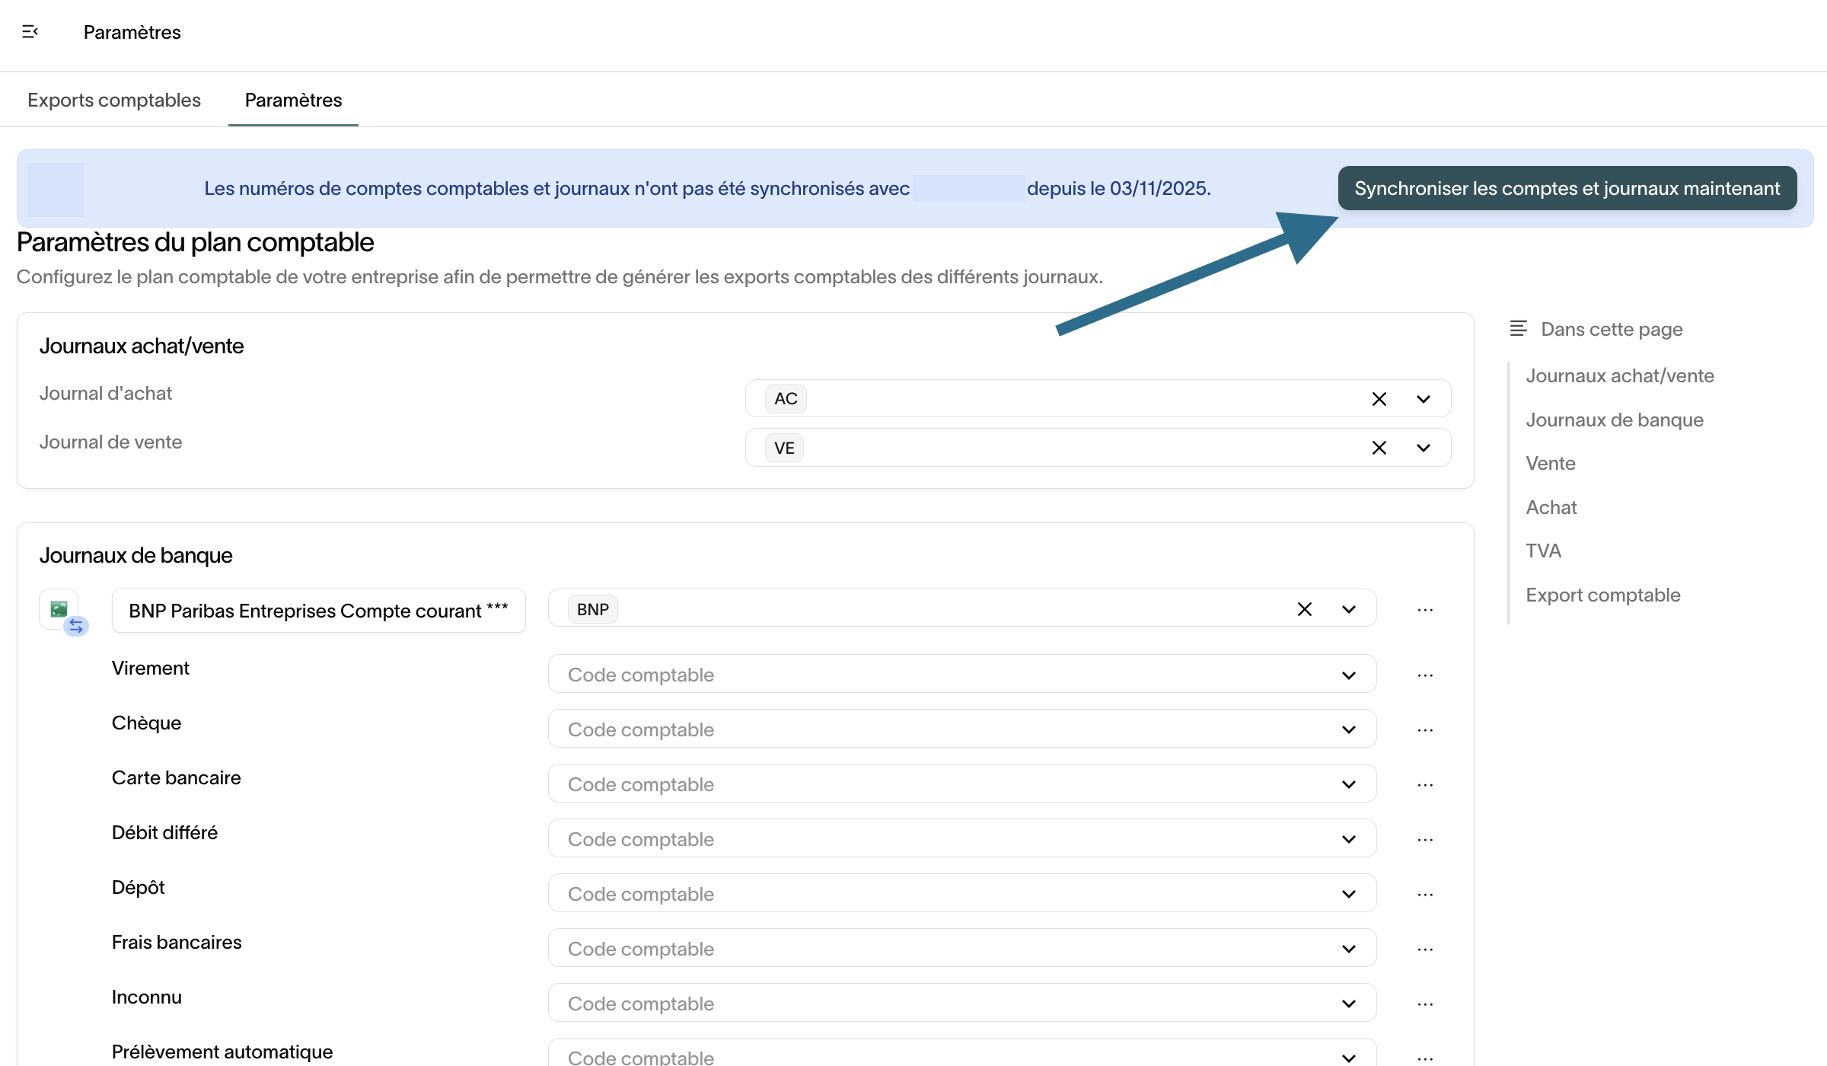Select the Paramètres tab
This screenshot has height=1066, width=1827.
pos(293,101)
